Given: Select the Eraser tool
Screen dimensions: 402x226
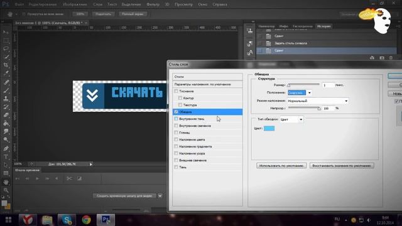Looking at the screenshot, I should tap(6, 115).
